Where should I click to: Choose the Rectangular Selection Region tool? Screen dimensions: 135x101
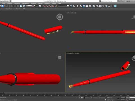click(8, 6)
